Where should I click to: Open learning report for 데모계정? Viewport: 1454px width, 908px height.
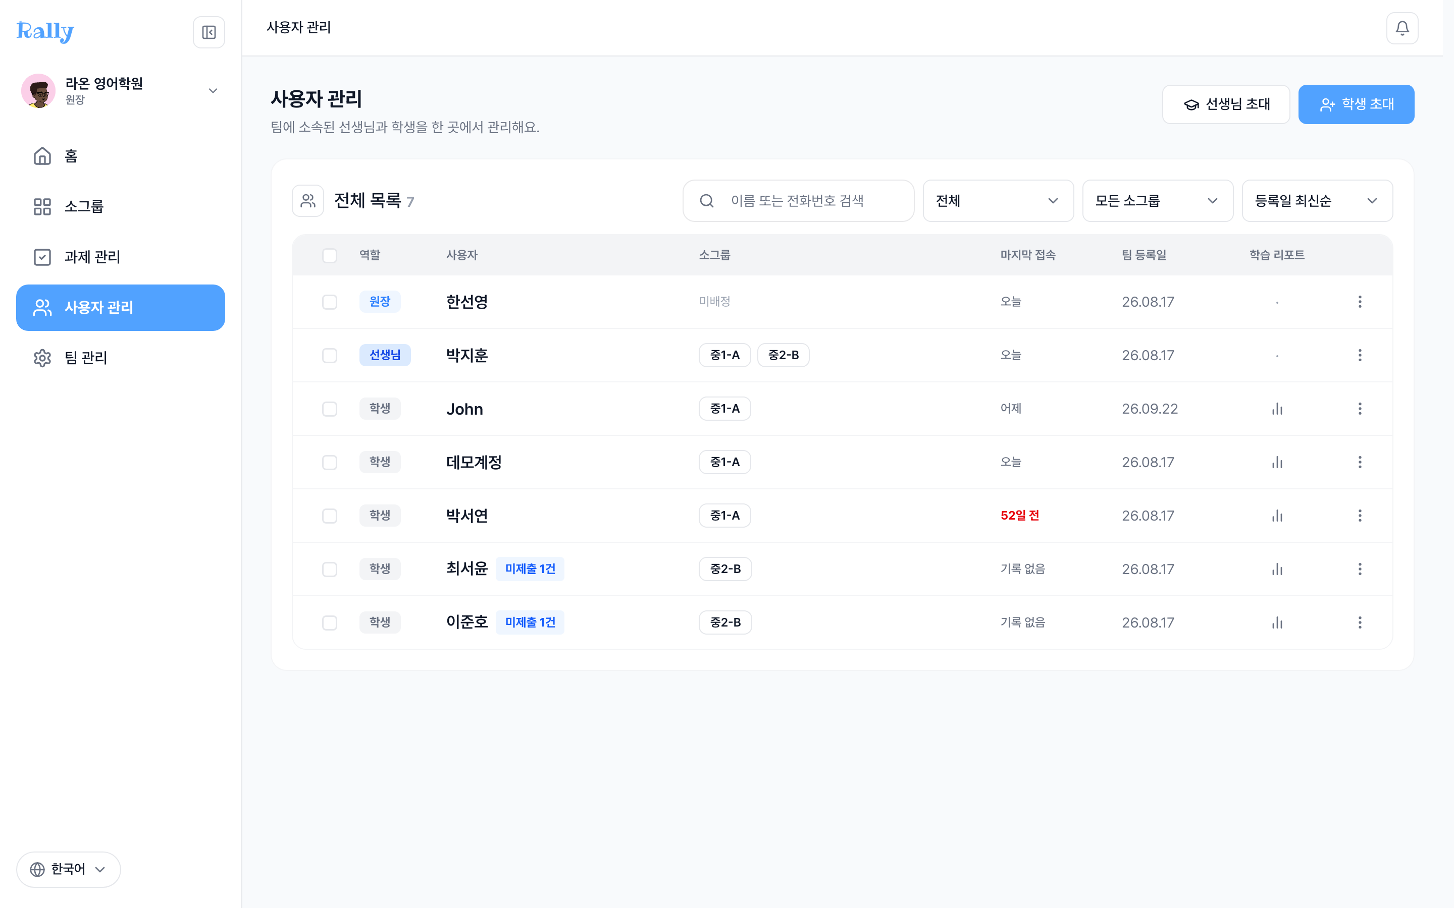point(1277,463)
